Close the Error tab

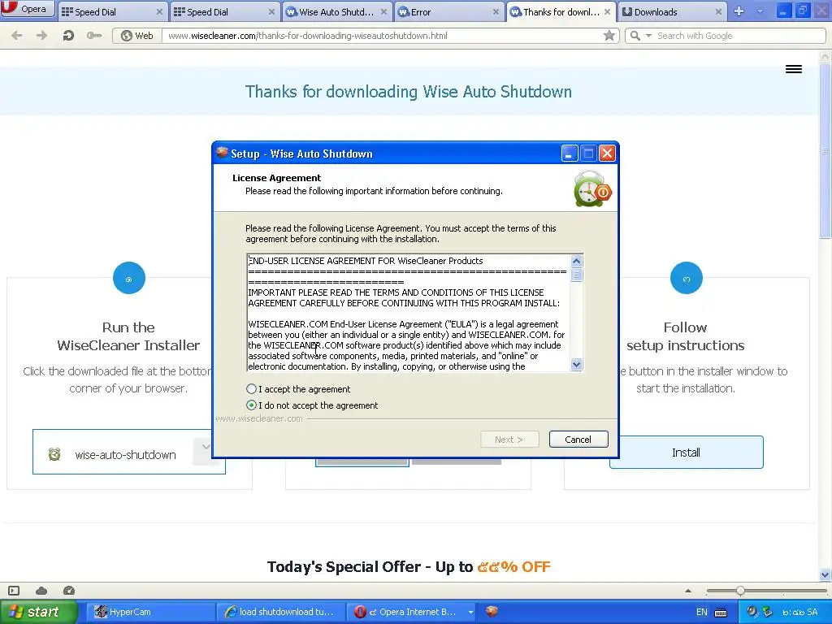click(x=496, y=11)
